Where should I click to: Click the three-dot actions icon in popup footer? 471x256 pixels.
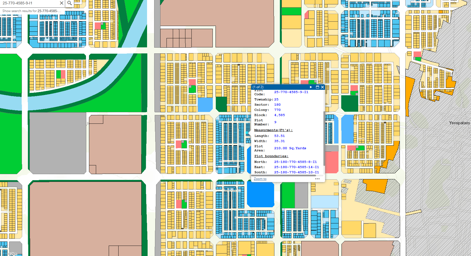pyautogui.click(x=317, y=179)
